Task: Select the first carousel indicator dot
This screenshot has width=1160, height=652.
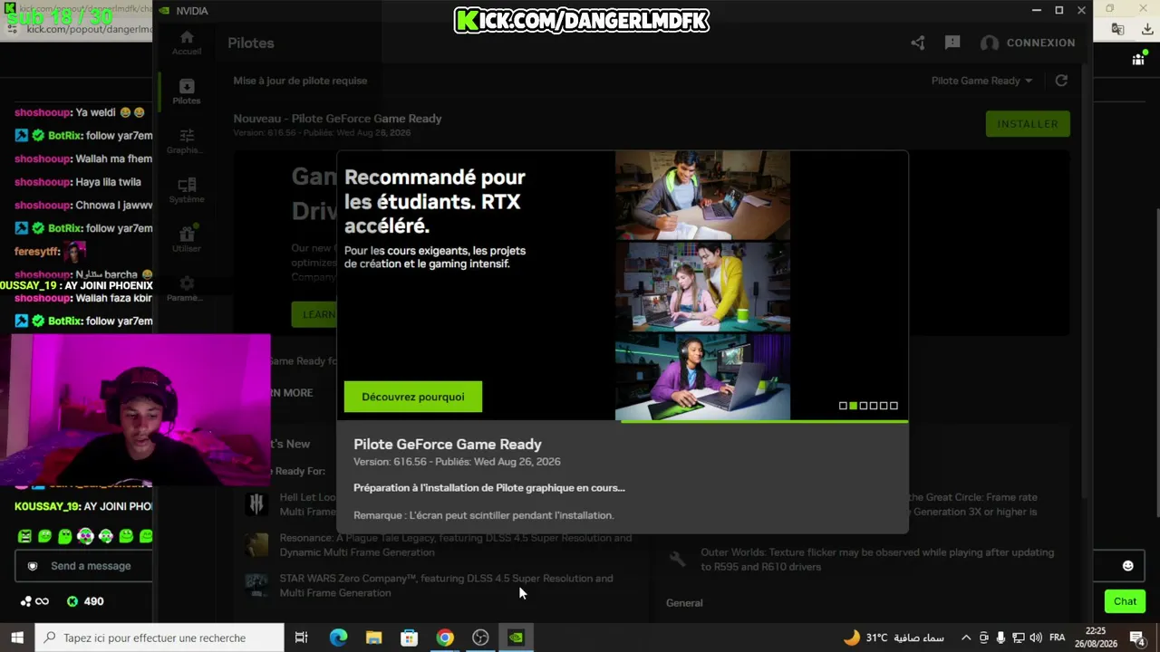Action: coord(843,406)
